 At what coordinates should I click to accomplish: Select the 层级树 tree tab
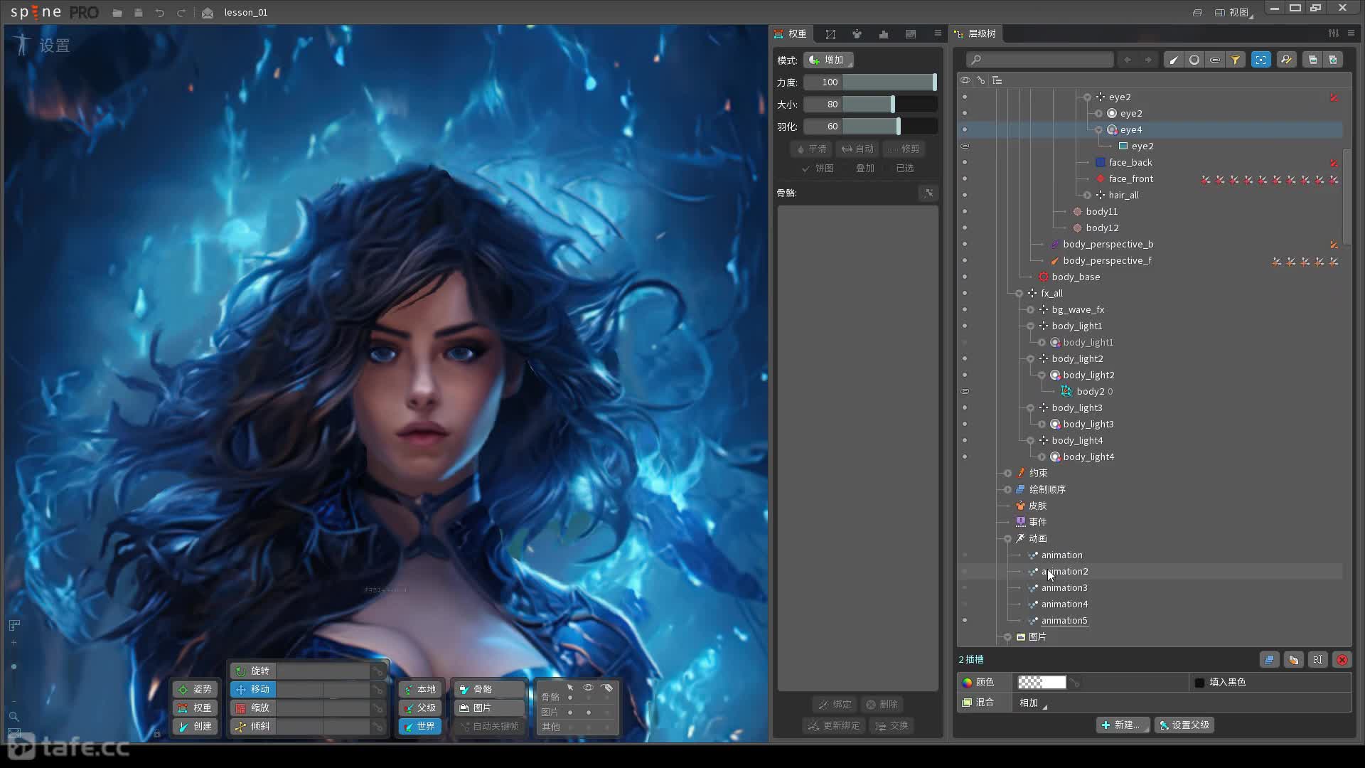click(975, 34)
